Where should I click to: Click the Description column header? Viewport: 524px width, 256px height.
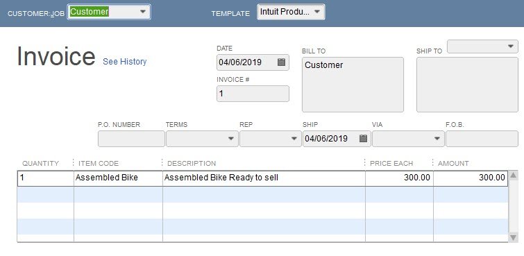(192, 164)
